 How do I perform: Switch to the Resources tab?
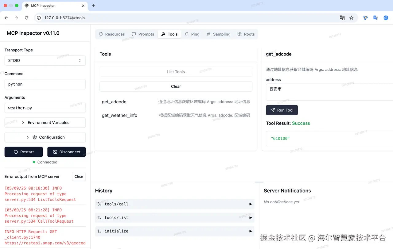(x=112, y=34)
